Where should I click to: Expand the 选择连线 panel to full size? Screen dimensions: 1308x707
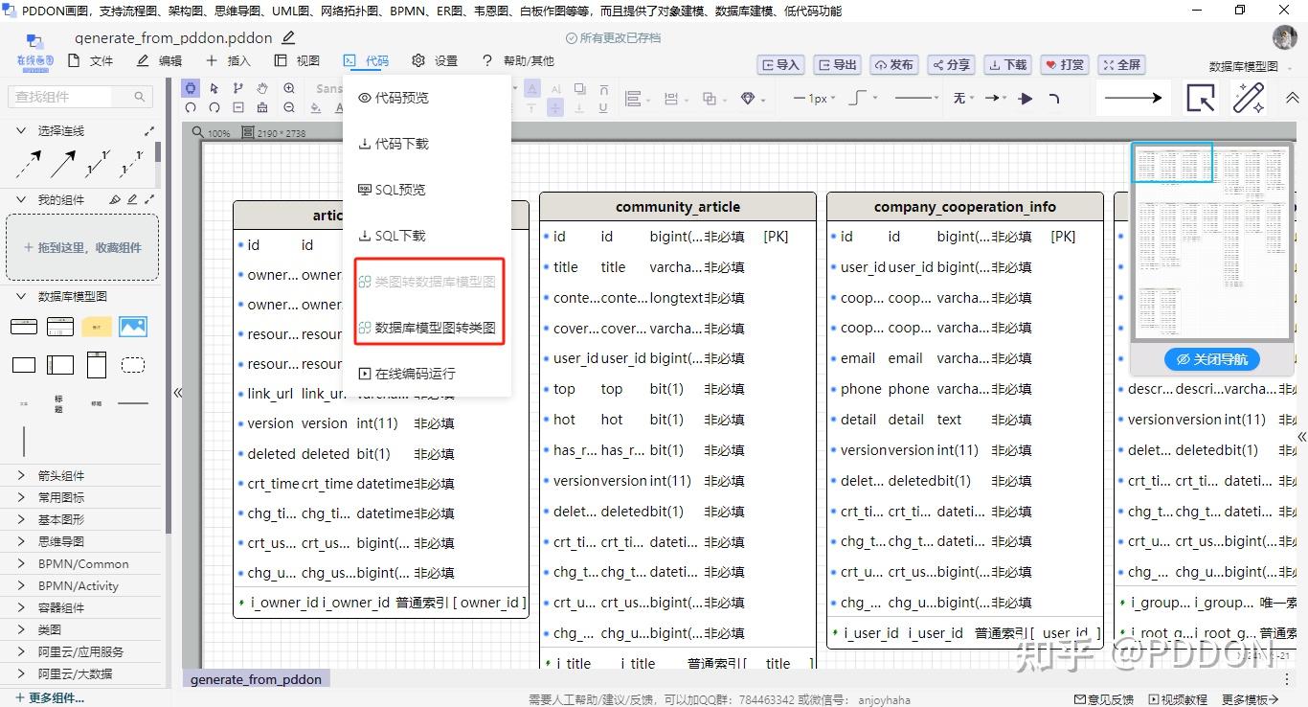(149, 130)
